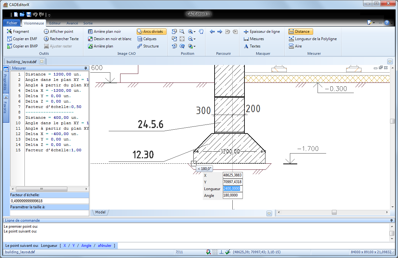Toggle the snap magnet icon in status bar
The image size is (398, 258).
208,252
